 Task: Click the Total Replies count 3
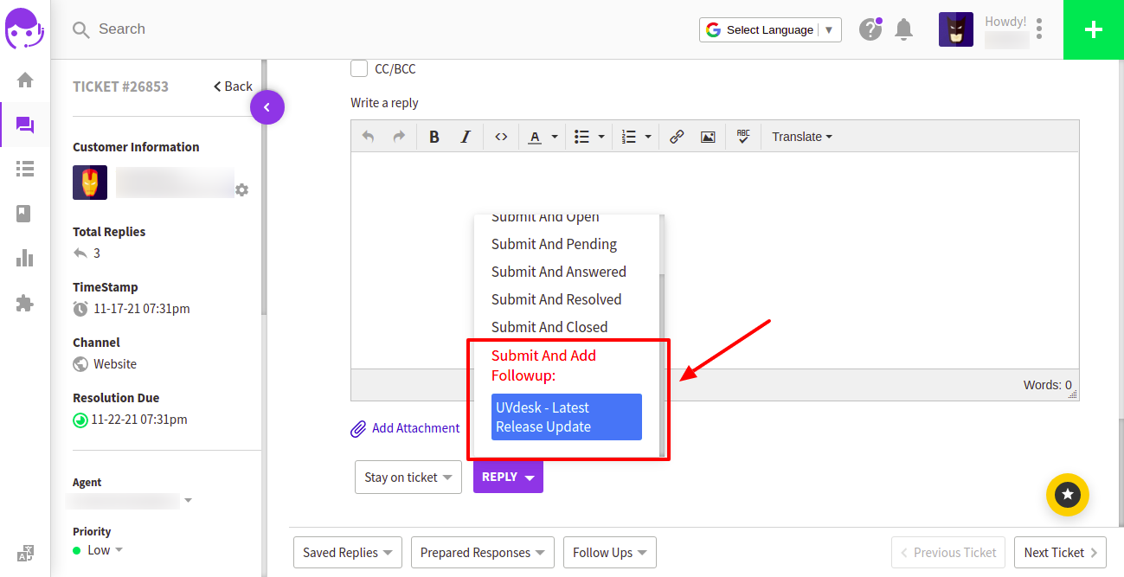(x=97, y=253)
